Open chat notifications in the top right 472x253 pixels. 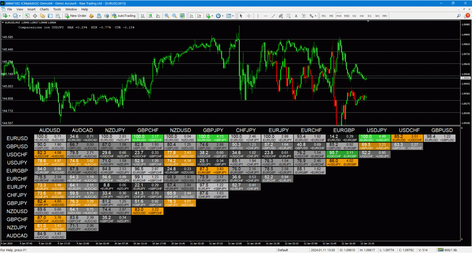[x=468, y=16]
